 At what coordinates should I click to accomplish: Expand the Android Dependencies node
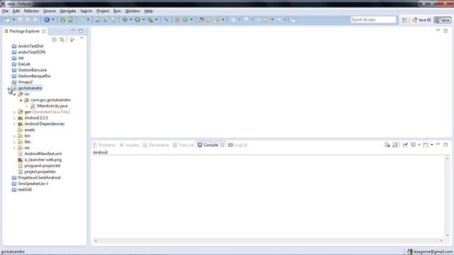click(x=14, y=124)
